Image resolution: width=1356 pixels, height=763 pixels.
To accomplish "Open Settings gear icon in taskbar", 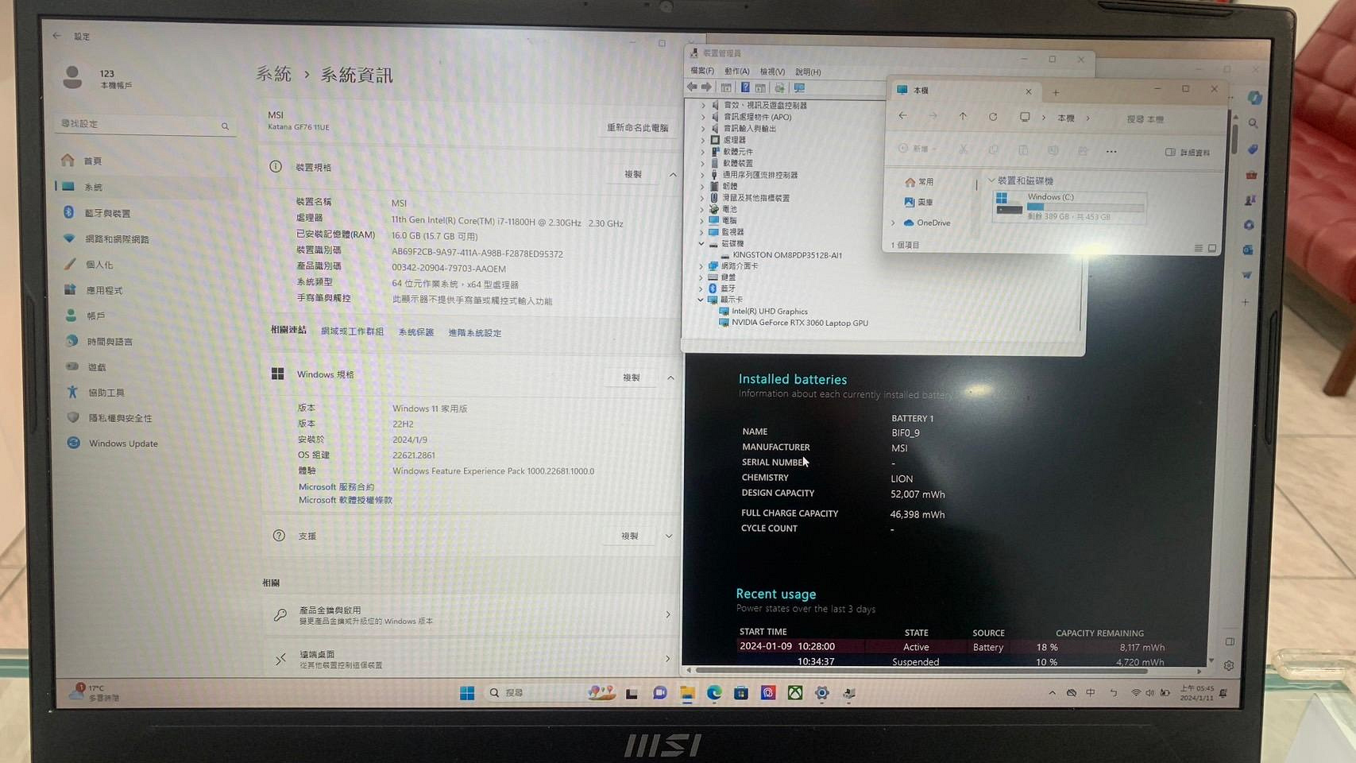I will (822, 693).
